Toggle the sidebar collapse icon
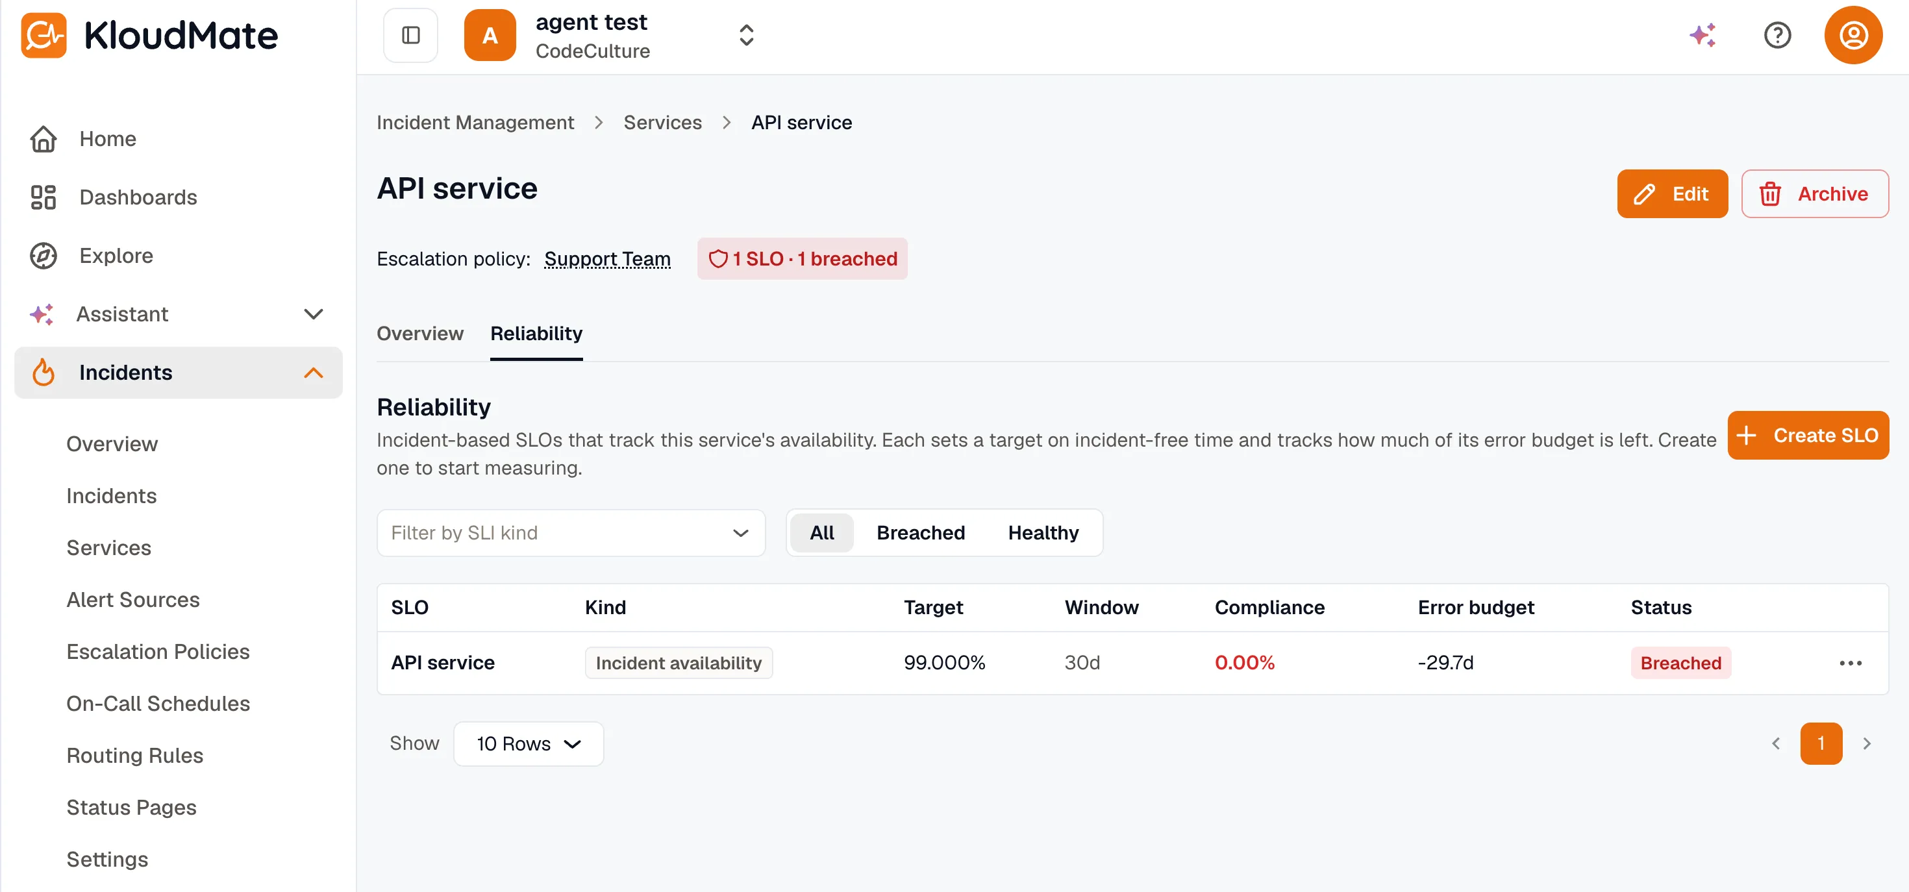 [410, 35]
